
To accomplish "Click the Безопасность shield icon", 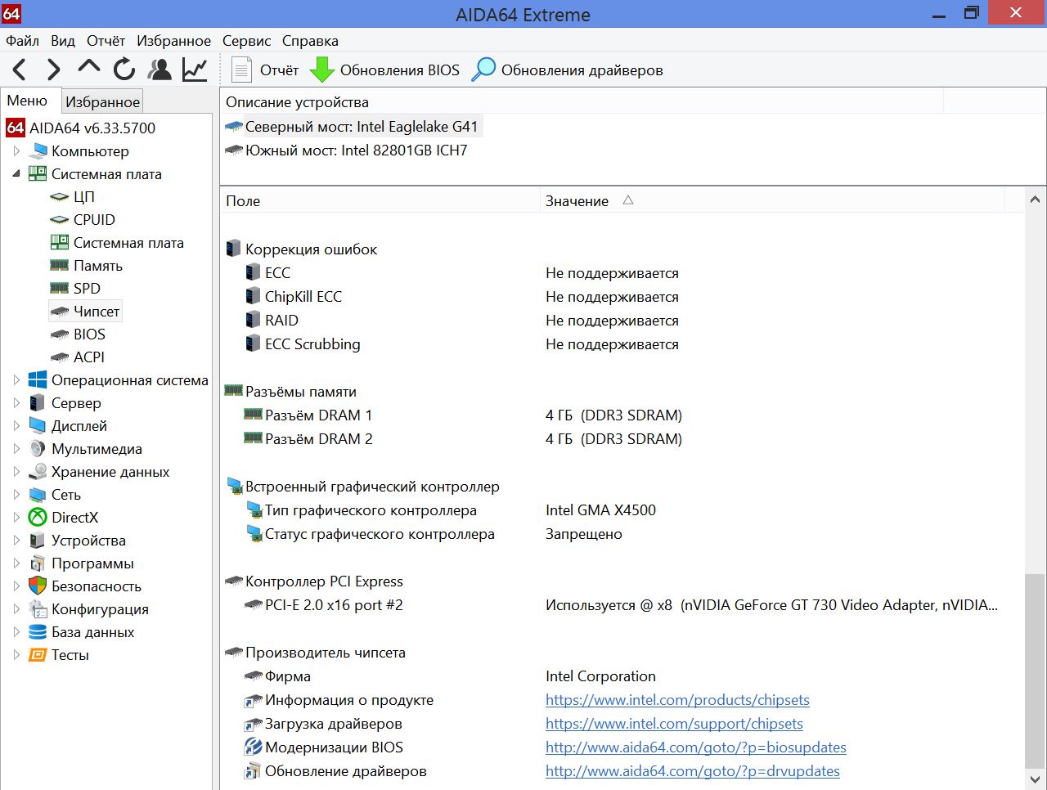I will tap(38, 586).
